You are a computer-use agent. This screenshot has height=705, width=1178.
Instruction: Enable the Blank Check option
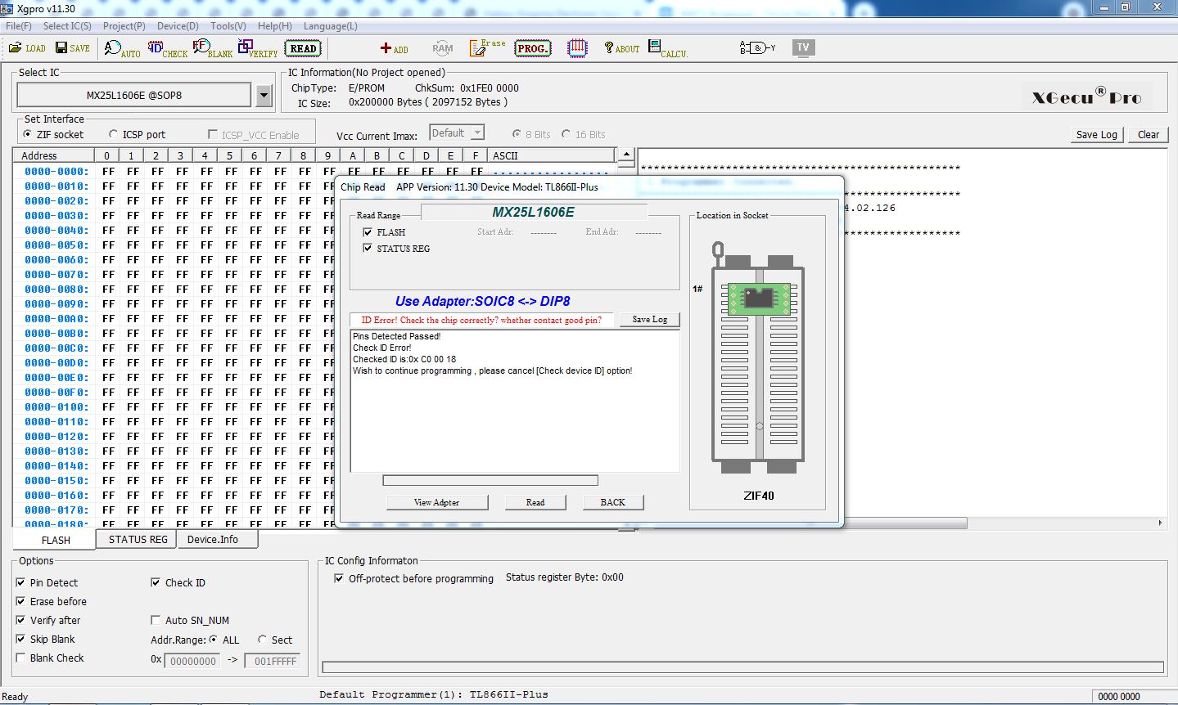[x=20, y=658]
